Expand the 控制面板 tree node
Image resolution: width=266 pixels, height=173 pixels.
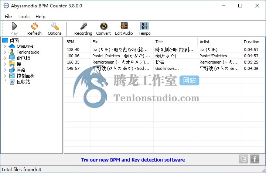tap(5, 76)
